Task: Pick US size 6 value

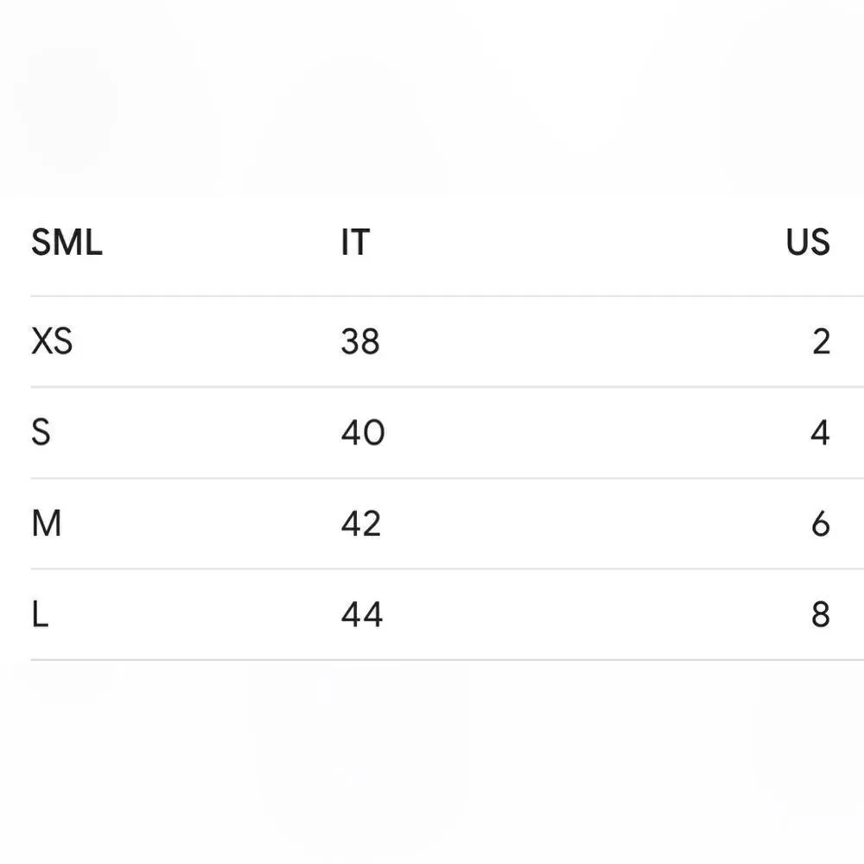Action: pos(821,524)
